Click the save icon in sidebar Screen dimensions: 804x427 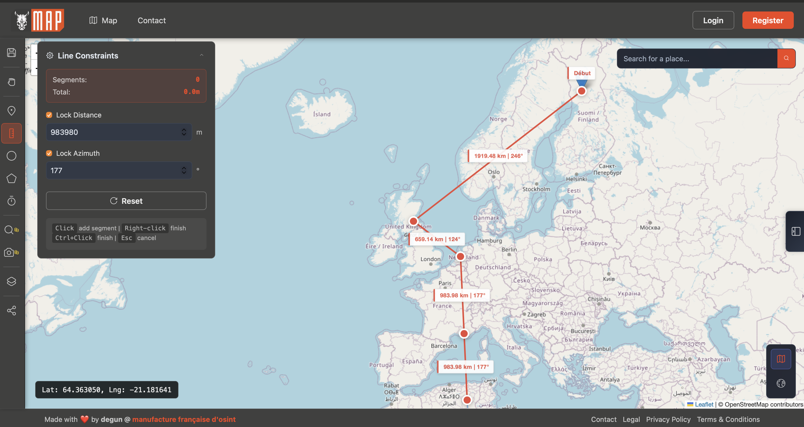12,52
